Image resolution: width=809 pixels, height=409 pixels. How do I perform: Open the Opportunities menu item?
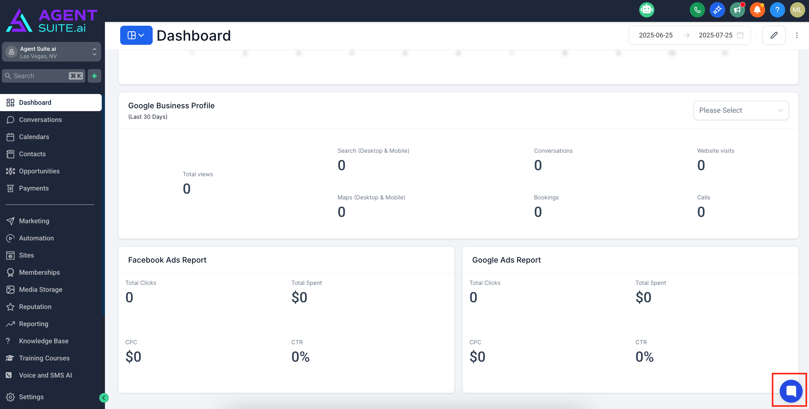[39, 171]
